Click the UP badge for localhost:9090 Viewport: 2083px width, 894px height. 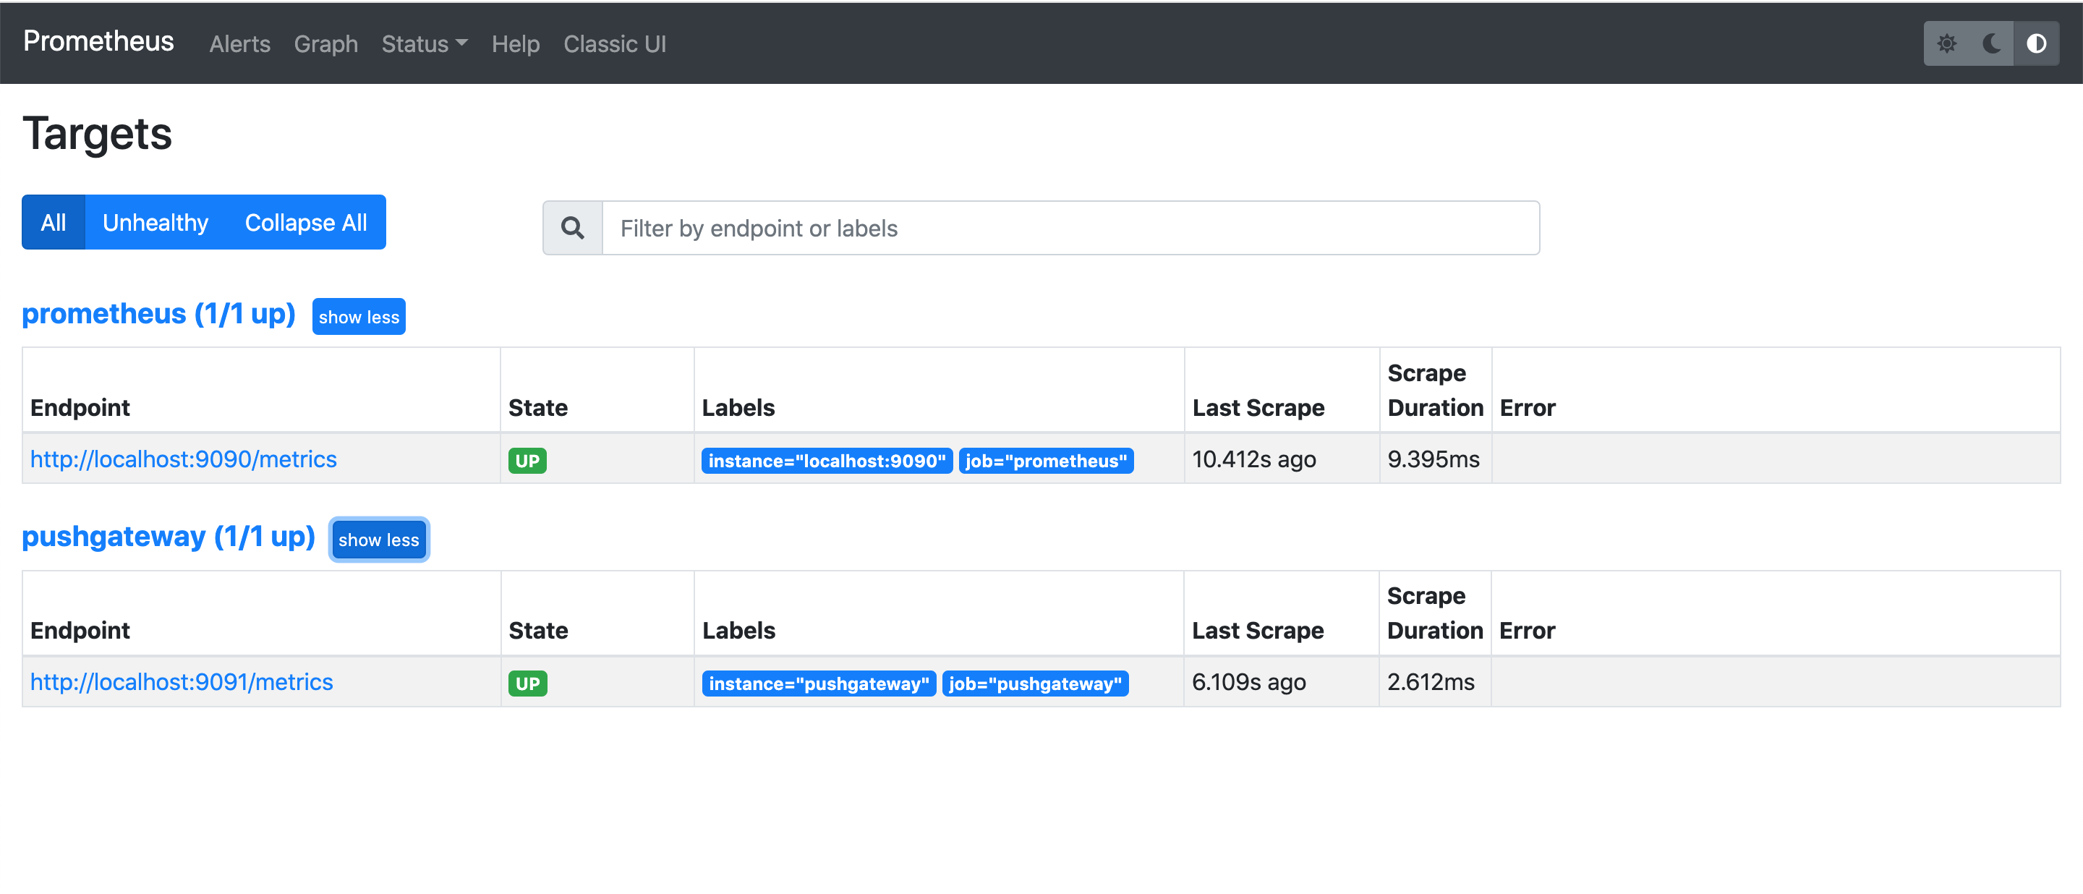click(x=527, y=461)
